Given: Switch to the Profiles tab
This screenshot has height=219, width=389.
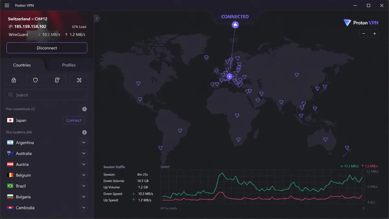Looking at the screenshot, I should click(69, 65).
